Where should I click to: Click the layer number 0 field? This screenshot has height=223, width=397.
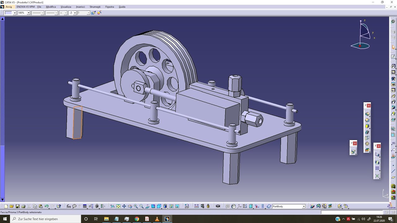(83, 13)
